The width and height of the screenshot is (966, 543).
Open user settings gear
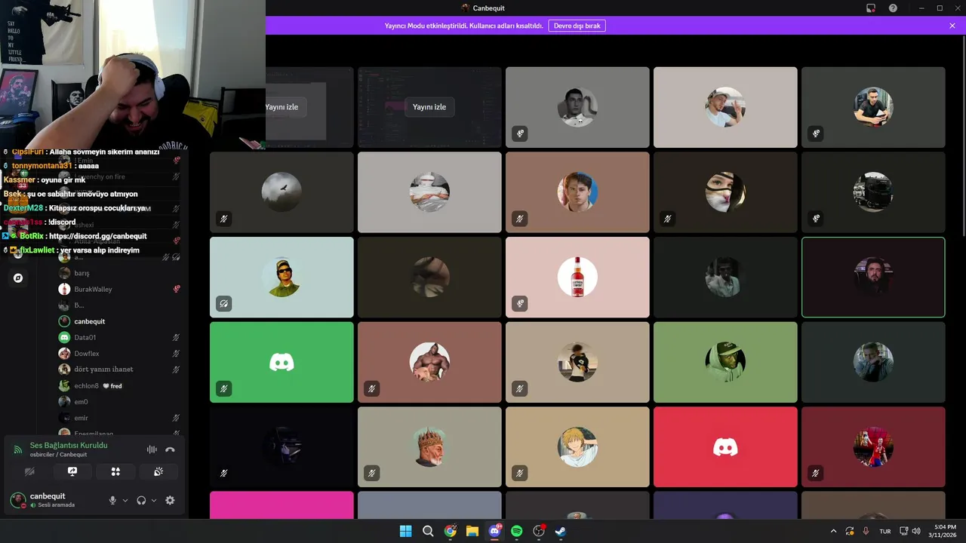170,500
